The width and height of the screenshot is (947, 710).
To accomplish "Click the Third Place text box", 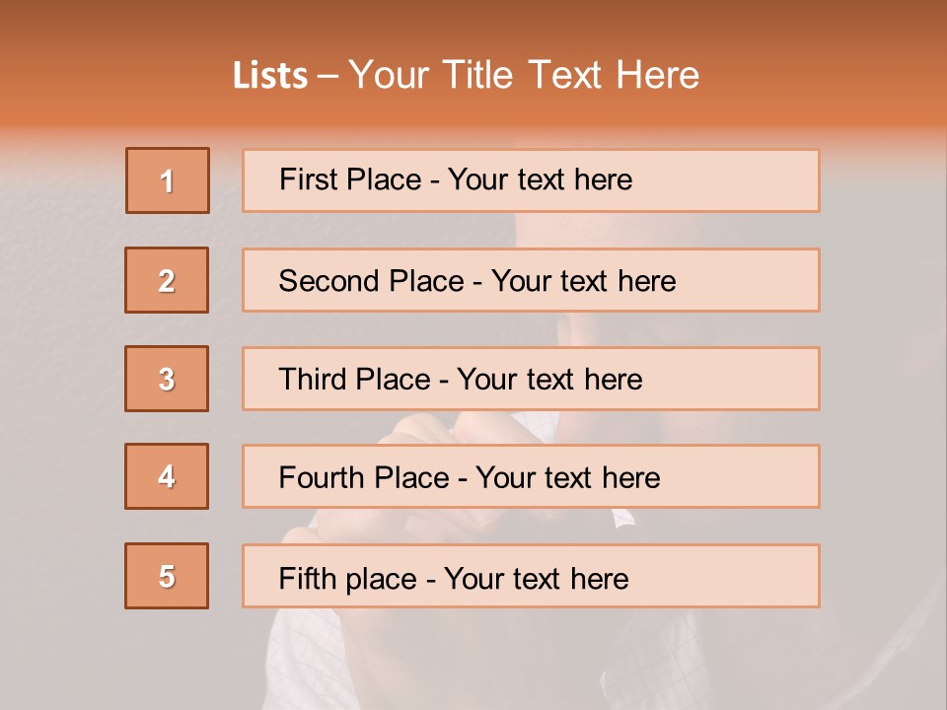I will pos(531,379).
